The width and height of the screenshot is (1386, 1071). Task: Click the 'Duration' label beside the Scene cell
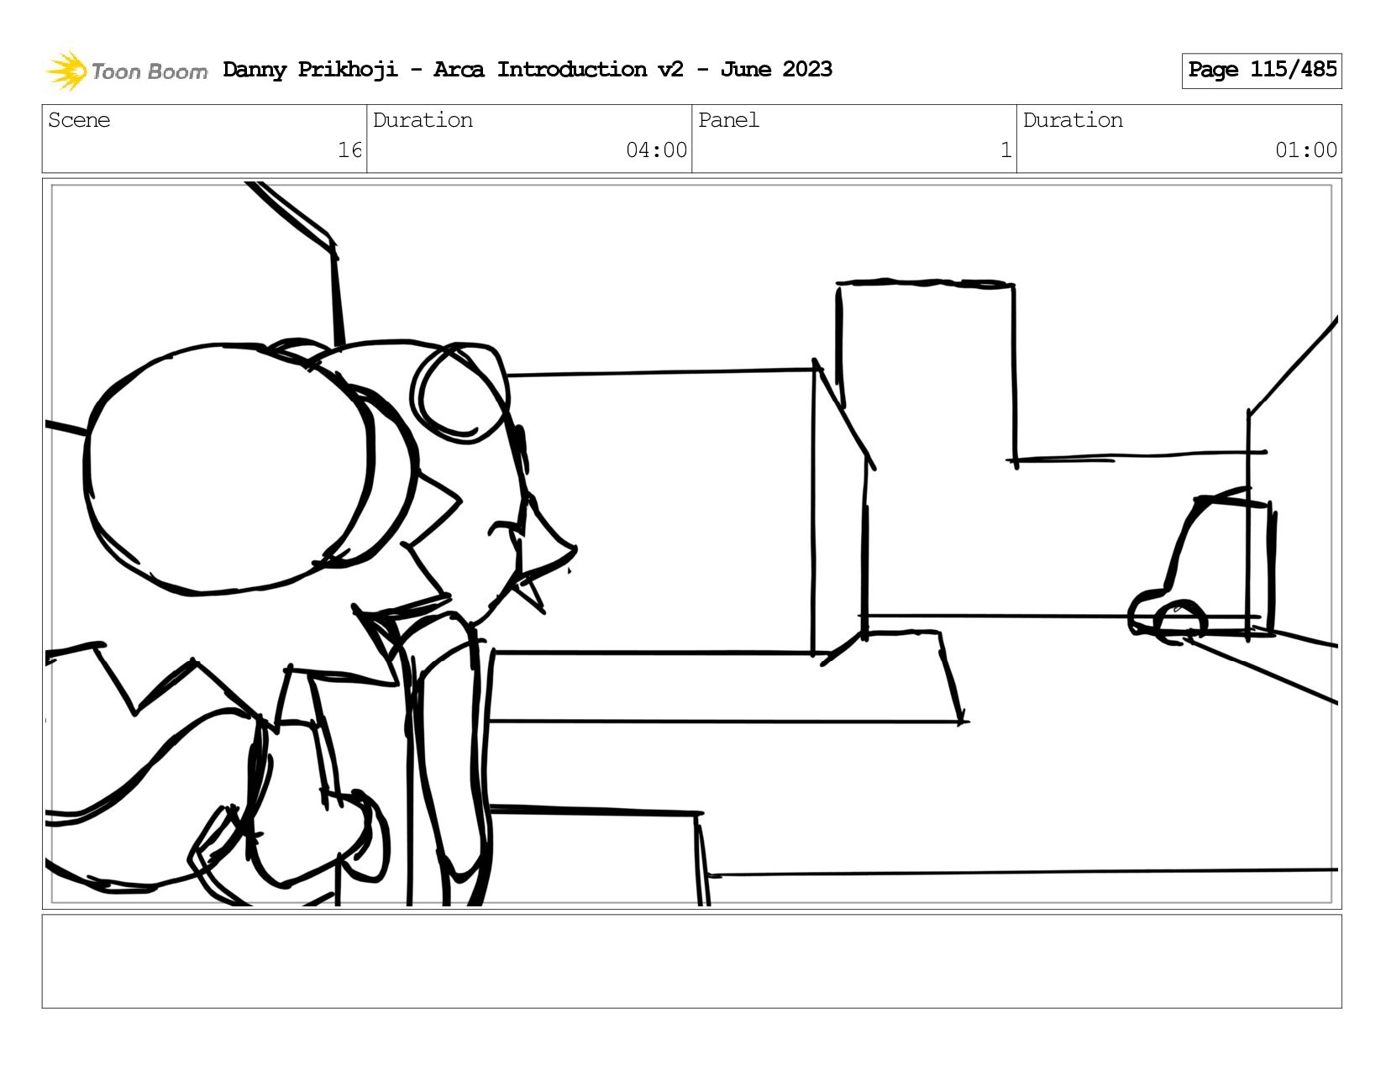click(x=423, y=120)
